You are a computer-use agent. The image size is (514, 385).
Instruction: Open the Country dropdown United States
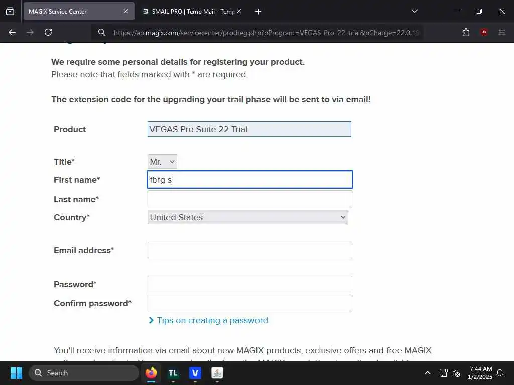[x=248, y=217]
